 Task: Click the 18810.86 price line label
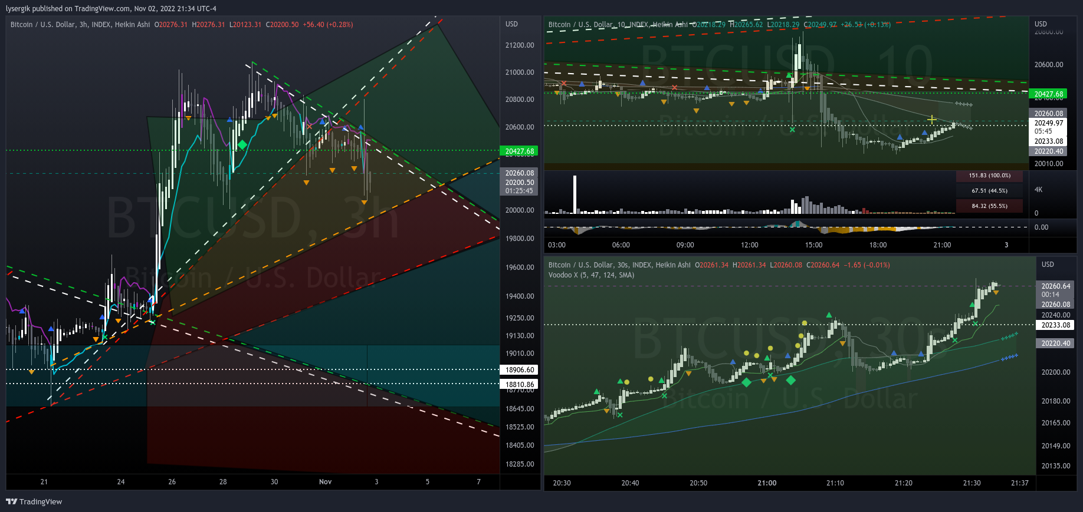(519, 384)
